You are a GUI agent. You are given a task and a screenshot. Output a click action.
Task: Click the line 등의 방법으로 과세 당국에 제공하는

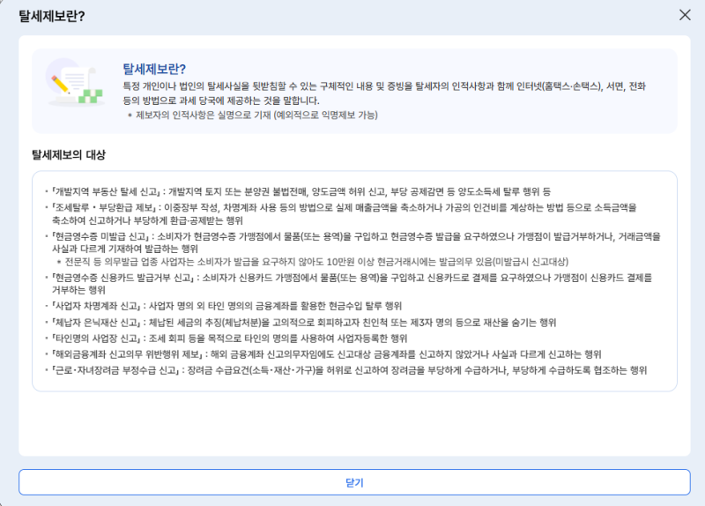[x=221, y=100]
